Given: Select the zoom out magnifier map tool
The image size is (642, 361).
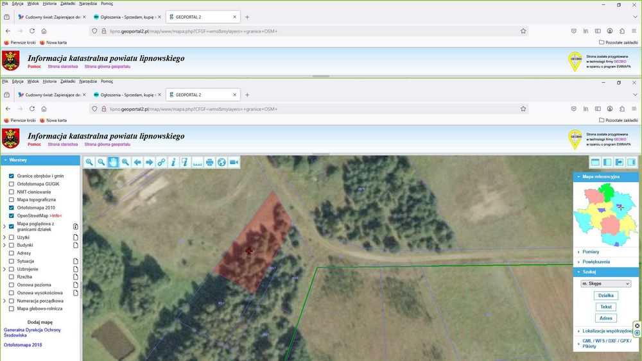Looking at the screenshot, I should [x=101, y=162].
